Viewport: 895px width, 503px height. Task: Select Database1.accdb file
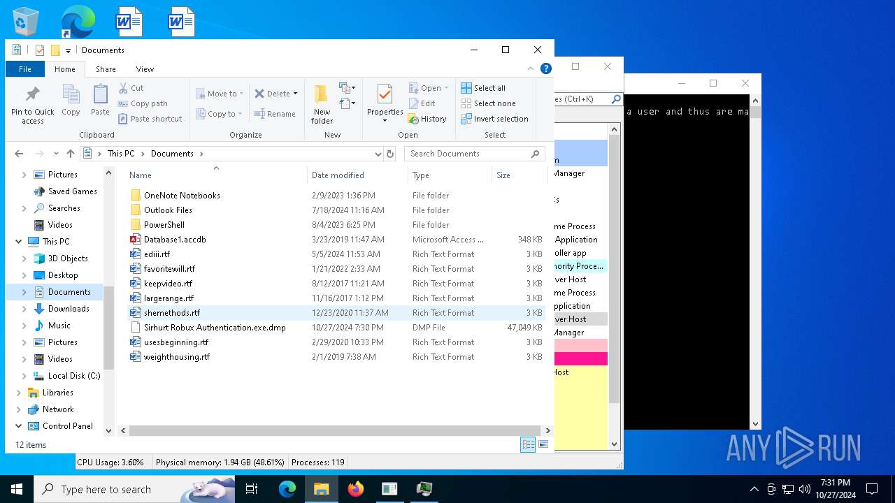point(175,240)
